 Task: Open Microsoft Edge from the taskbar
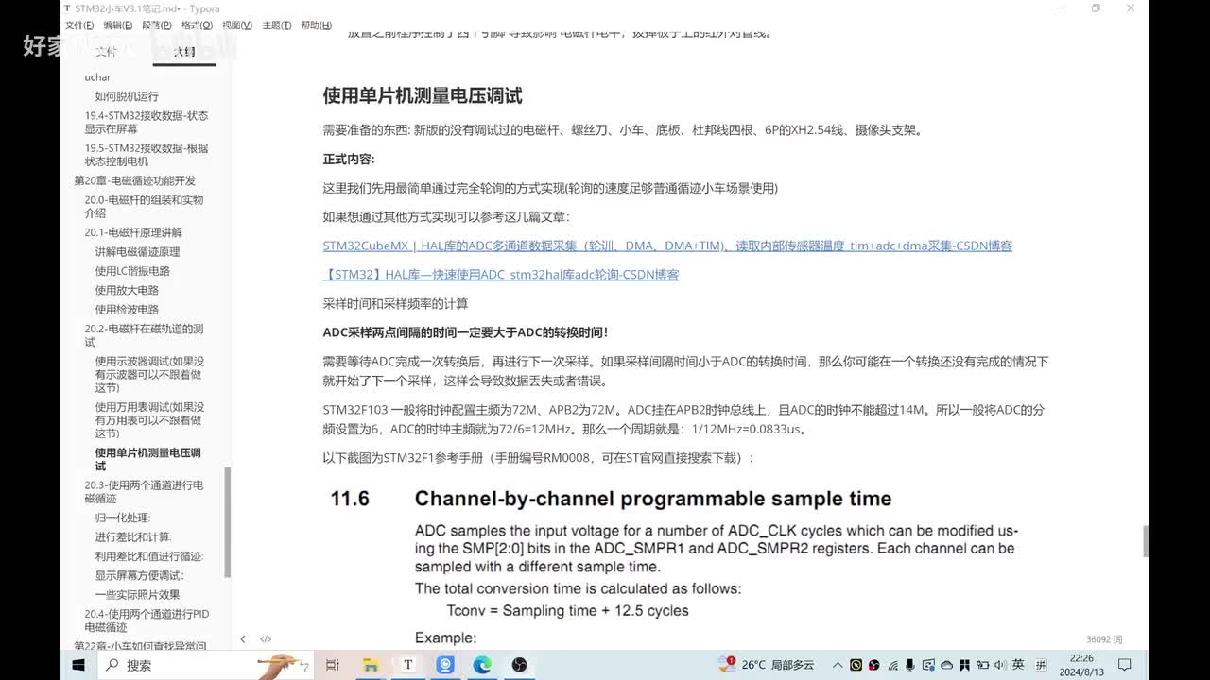[x=482, y=665]
